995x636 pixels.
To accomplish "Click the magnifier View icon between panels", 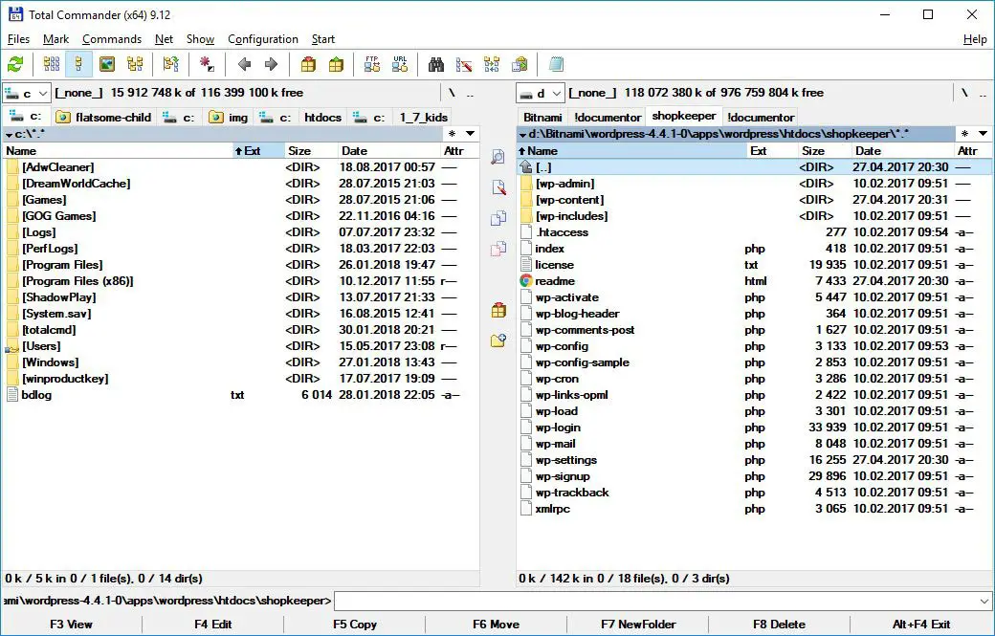I will pyautogui.click(x=498, y=157).
